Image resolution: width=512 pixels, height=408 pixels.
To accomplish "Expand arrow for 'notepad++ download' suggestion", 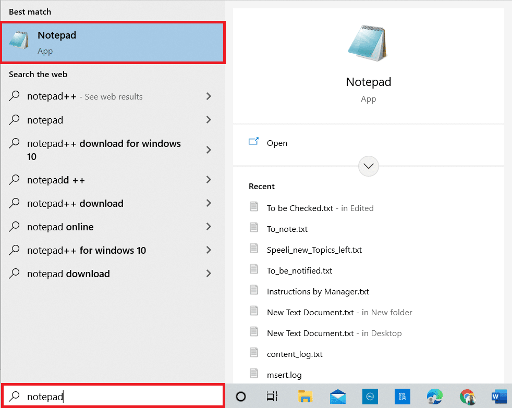I will tap(209, 203).
